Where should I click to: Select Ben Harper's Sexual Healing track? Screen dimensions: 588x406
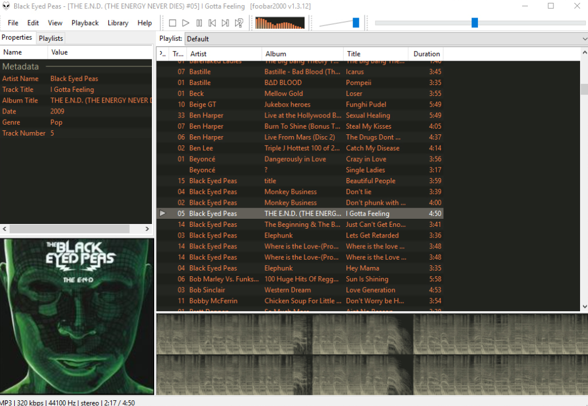pos(299,116)
